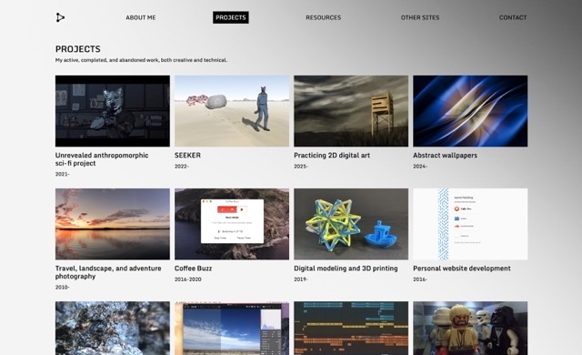Screen dimensions: 582x355
Task: Click 'Personal website development' title link
Action: [x=462, y=269]
